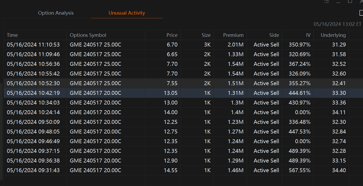Click the underlying price 32.74
Viewport: 363px width, 186px height.
pos(339,141)
